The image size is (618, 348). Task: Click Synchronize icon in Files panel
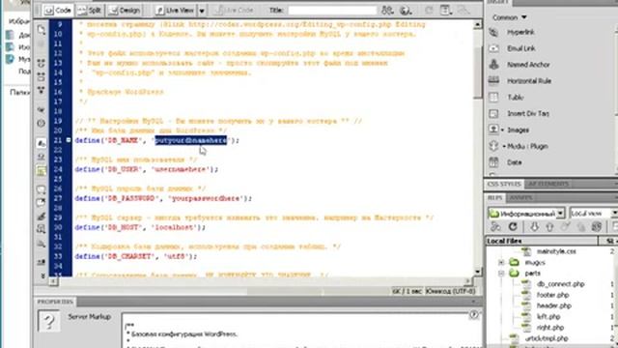click(597, 227)
